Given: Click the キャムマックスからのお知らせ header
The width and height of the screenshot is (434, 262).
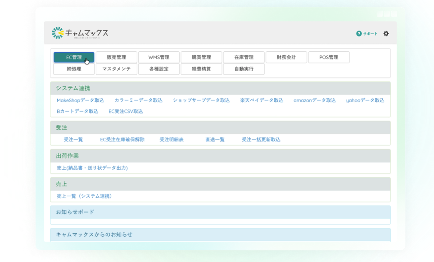Looking at the screenshot, I should [220, 235].
